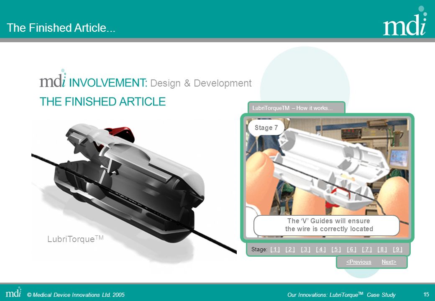Click the slide number 15
Image resolution: width=435 pixels, height=301 pixels.
tap(426, 294)
